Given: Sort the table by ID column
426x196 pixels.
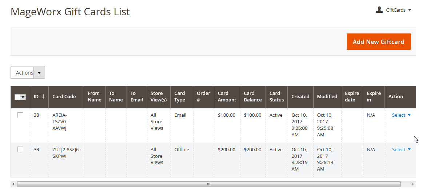Looking at the screenshot, I should coord(39,97).
